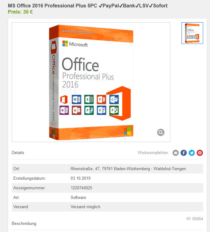Select the Office box thumbnail image
The width and height of the screenshot is (210, 232).
pos(192,33)
